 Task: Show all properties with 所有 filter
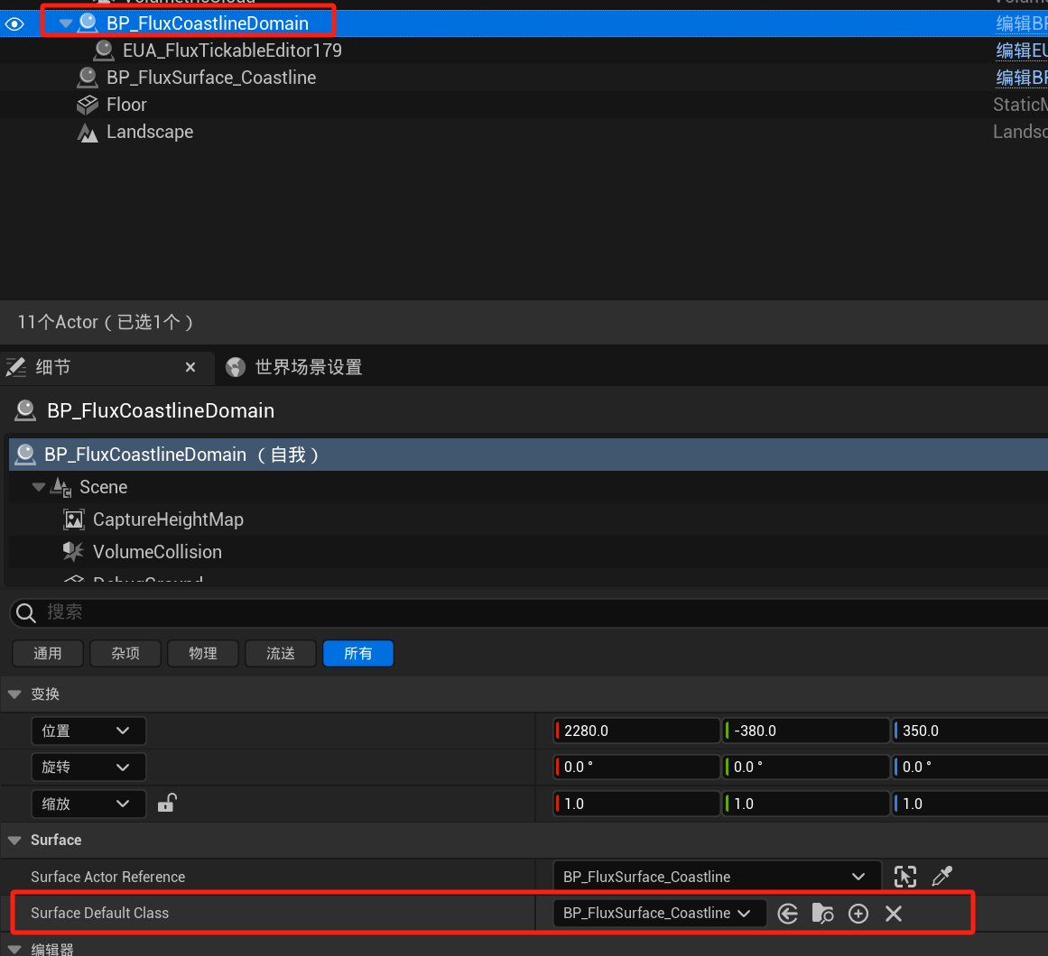click(x=358, y=654)
